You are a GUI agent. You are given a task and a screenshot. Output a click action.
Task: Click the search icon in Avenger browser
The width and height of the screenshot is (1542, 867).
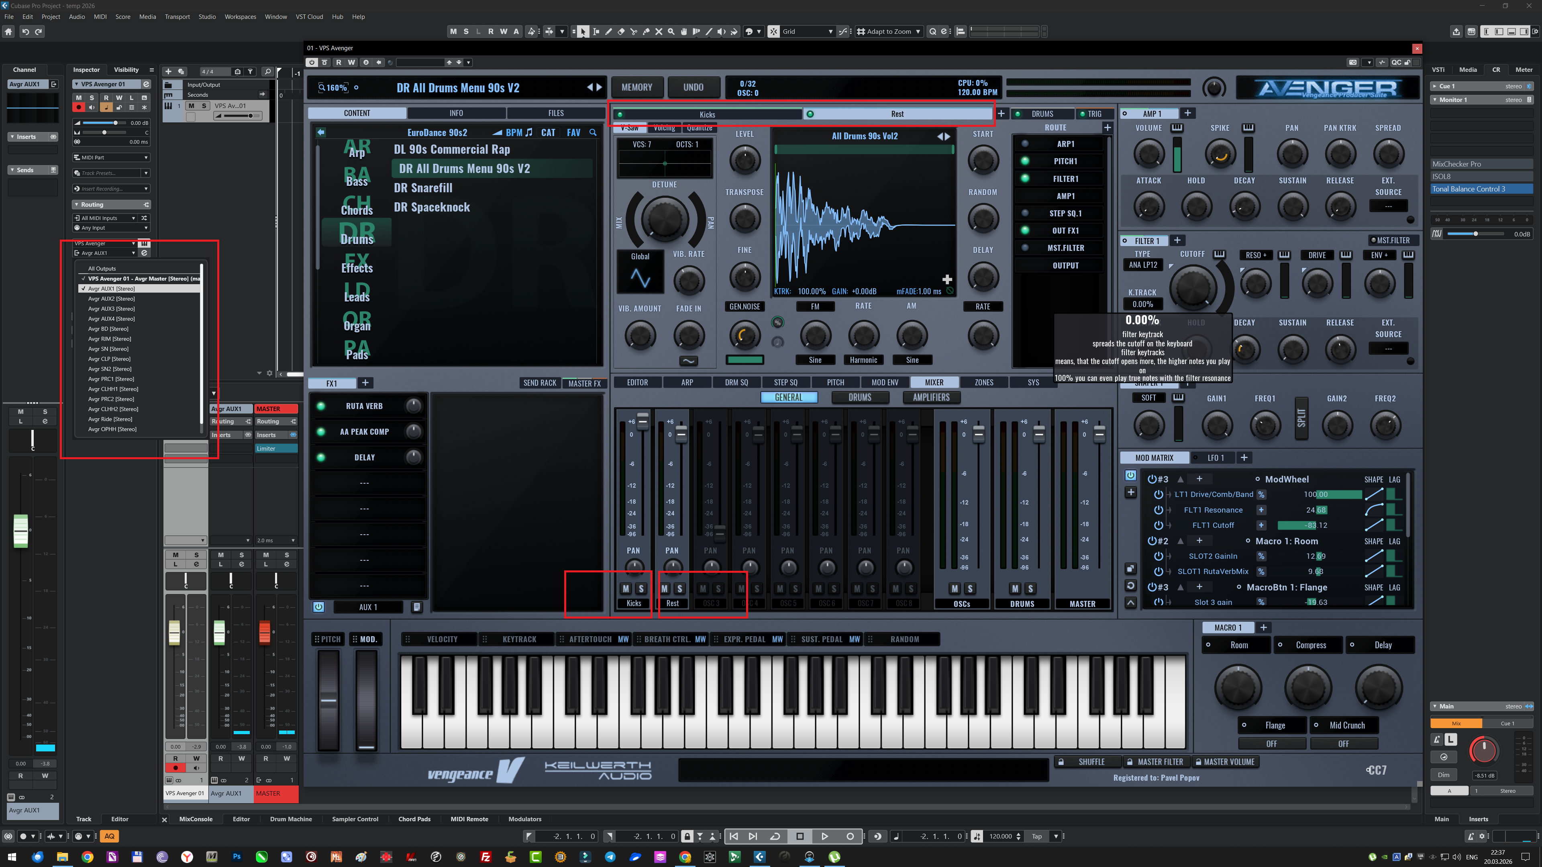click(593, 133)
